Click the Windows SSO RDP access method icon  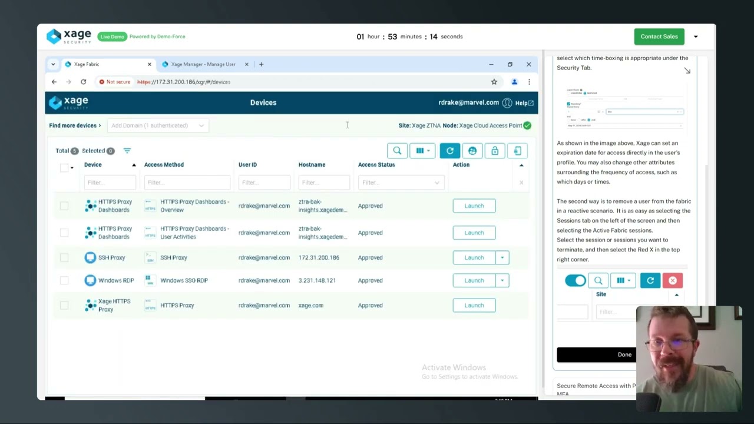150,280
